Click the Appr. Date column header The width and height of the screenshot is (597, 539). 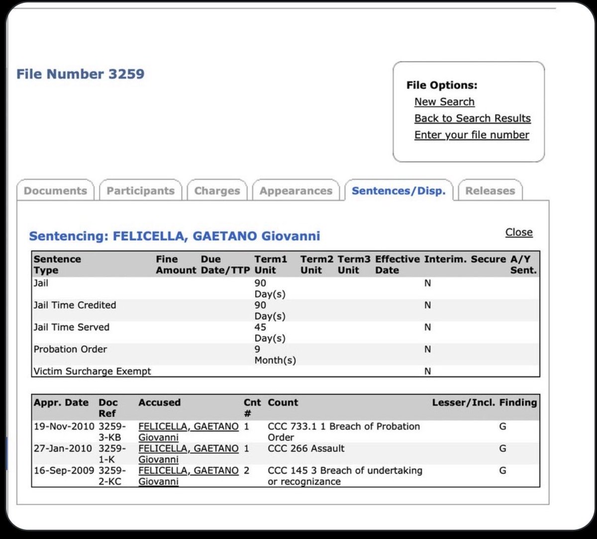click(x=61, y=402)
